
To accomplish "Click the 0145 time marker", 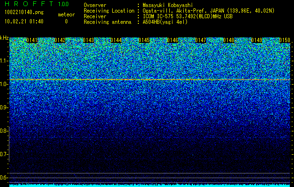I will click(144, 40).
